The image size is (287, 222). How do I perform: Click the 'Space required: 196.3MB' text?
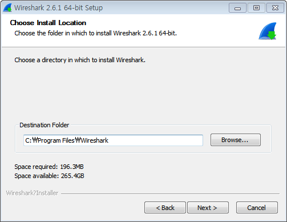pyautogui.click(x=49, y=167)
